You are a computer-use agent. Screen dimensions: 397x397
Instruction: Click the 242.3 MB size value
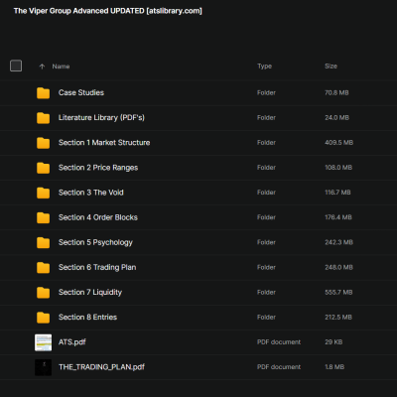point(338,242)
